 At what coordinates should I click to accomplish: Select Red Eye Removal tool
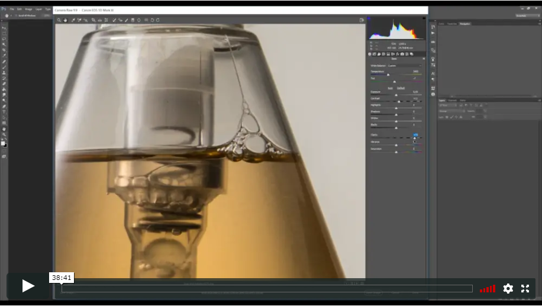[x=120, y=20]
